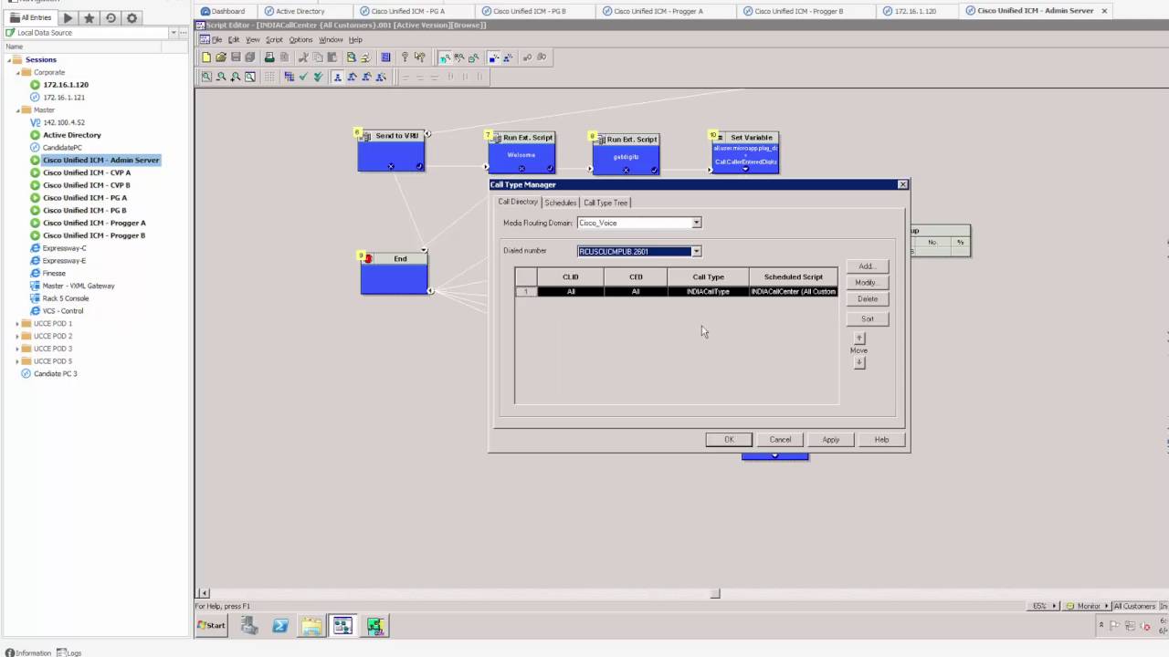The image size is (1169, 657).
Task: Click the Sort button
Action: 867,319
